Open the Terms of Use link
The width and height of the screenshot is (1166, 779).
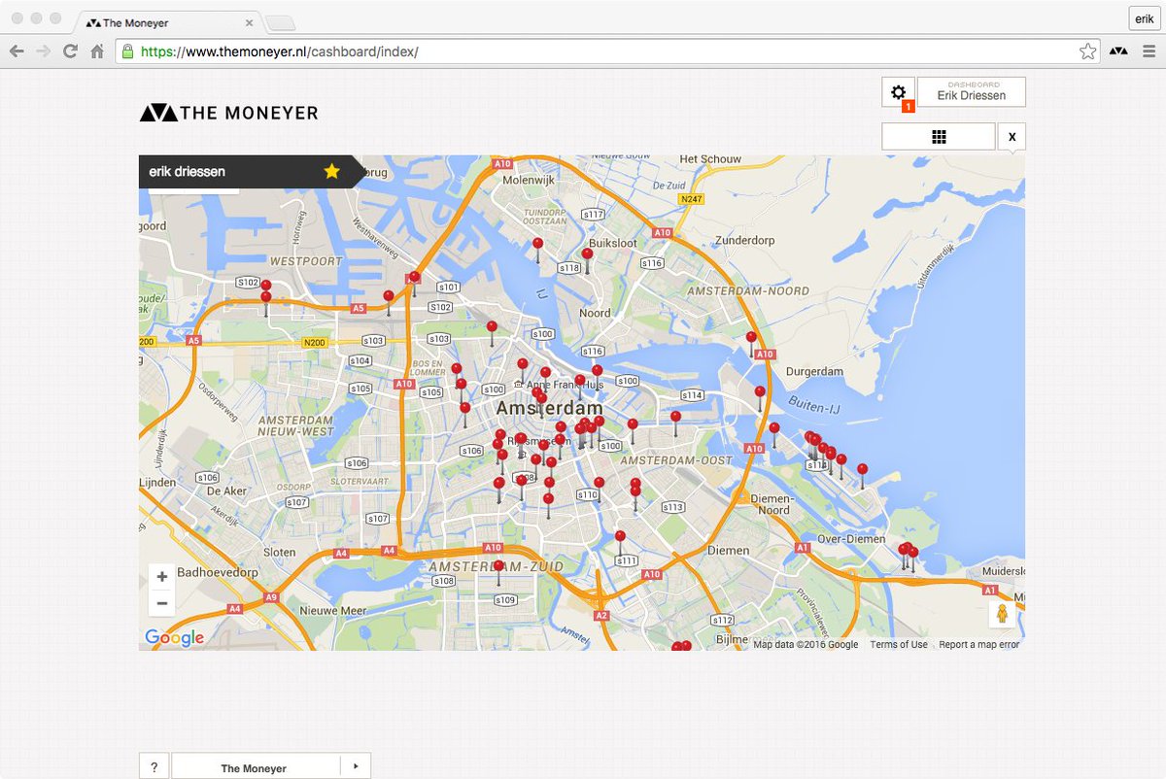coord(899,645)
